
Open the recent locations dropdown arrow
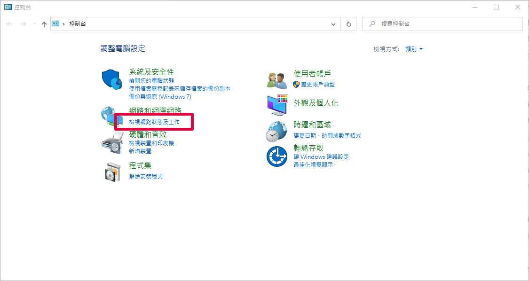34,24
